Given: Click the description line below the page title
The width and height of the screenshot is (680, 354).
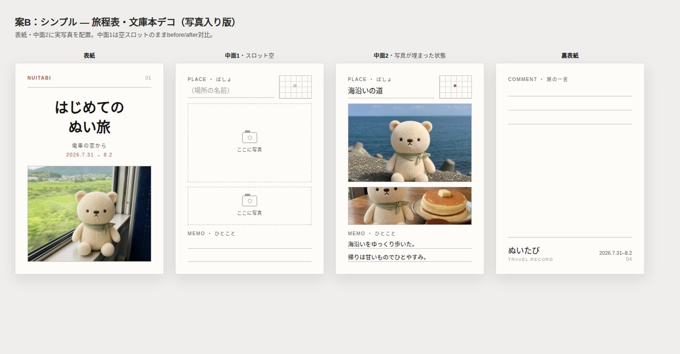Looking at the screenshot, I should click(x=114, y=35).
